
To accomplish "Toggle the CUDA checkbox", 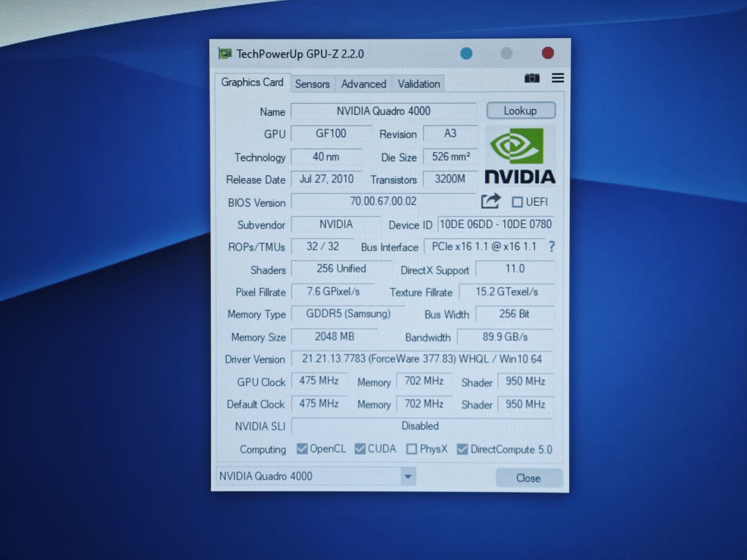I will click(360, 449).
